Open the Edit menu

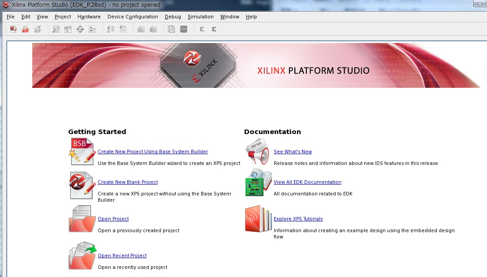click(x=26, y=17)
